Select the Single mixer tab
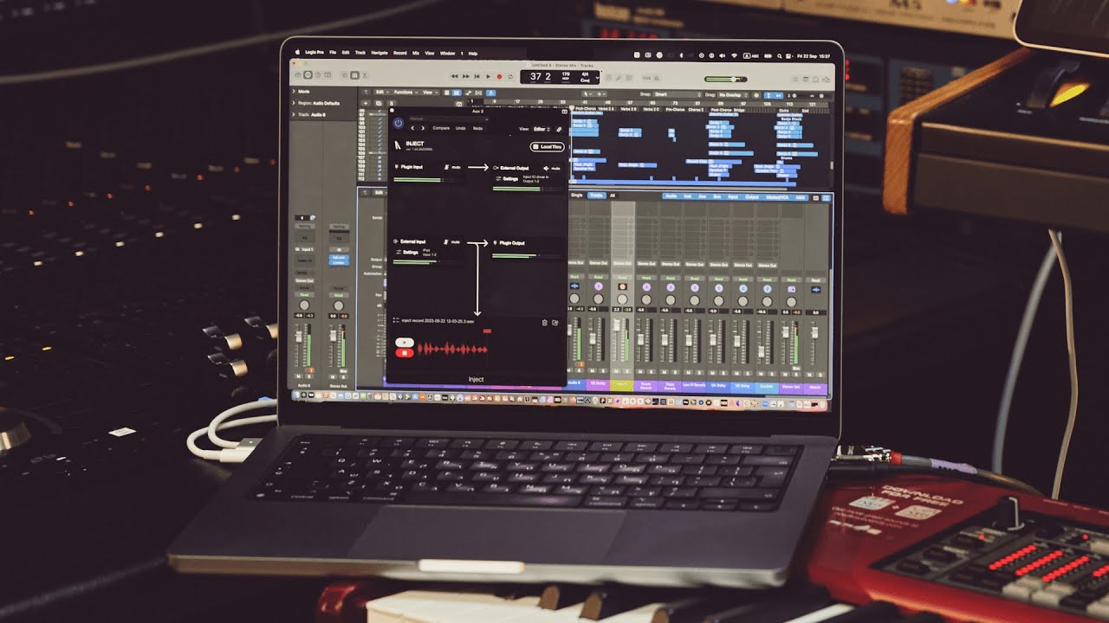Image resolution: width=1109 pixels, height=623 pixels. point(576,196)
